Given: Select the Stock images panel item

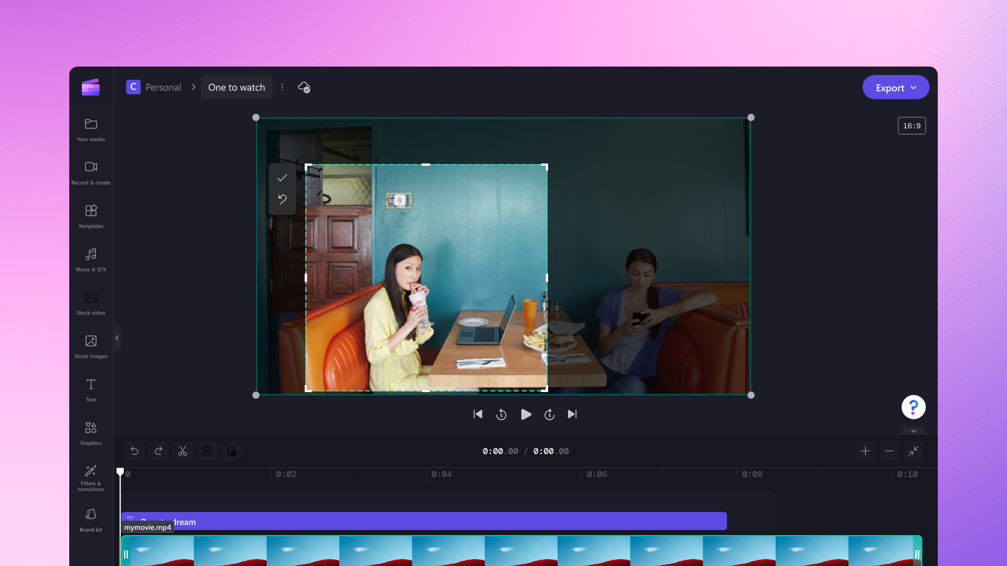Looking at the screenshot, I should point(91,346).
